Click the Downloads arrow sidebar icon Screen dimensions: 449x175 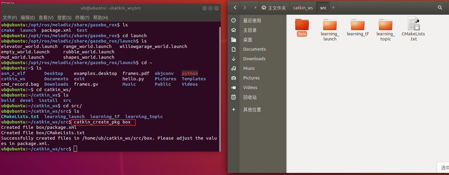(234, 59)
